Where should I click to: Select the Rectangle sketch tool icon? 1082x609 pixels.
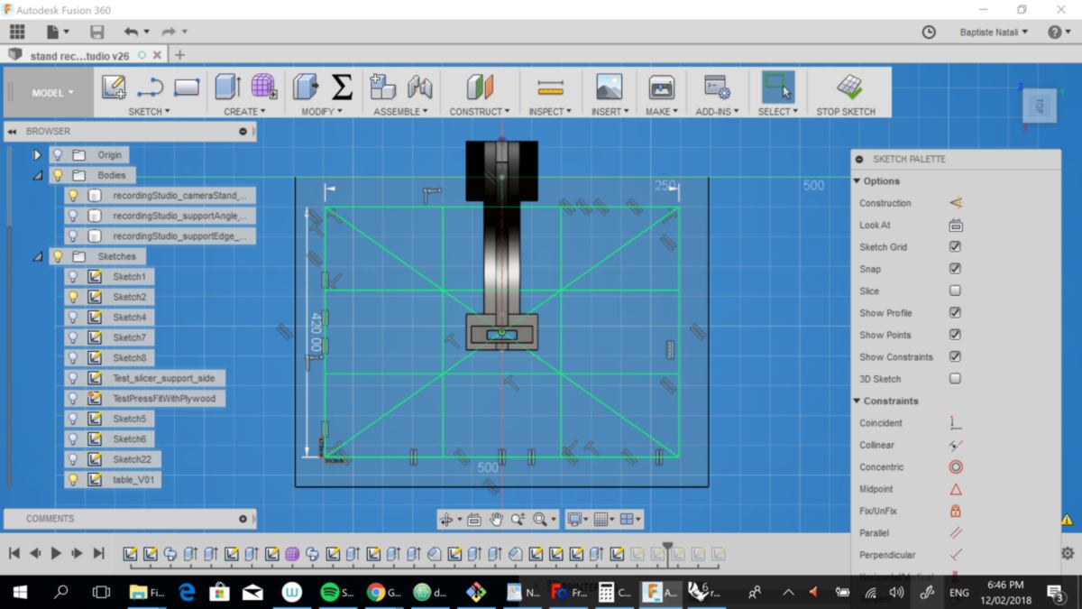tap(187, 88)
